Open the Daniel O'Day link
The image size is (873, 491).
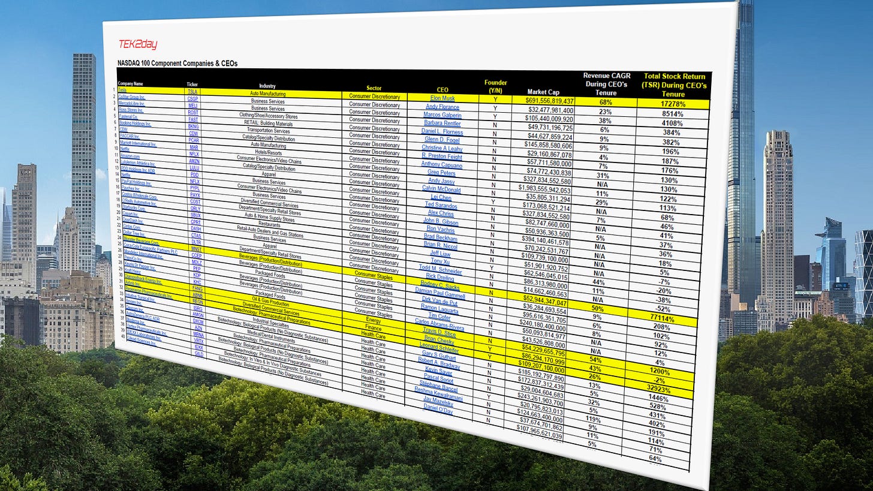point(438,409)
